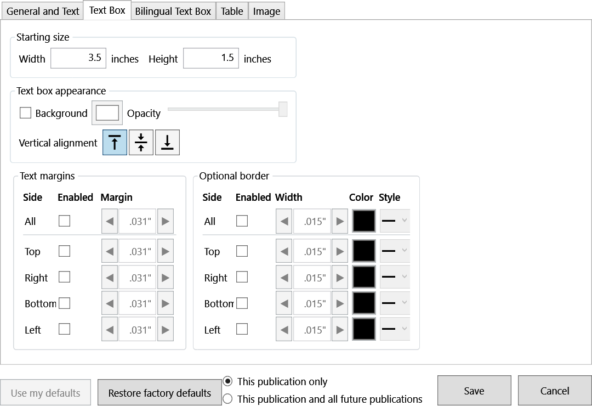Click the All margin value field
This screenshot has width=592, height=406.
pos(138,221)
